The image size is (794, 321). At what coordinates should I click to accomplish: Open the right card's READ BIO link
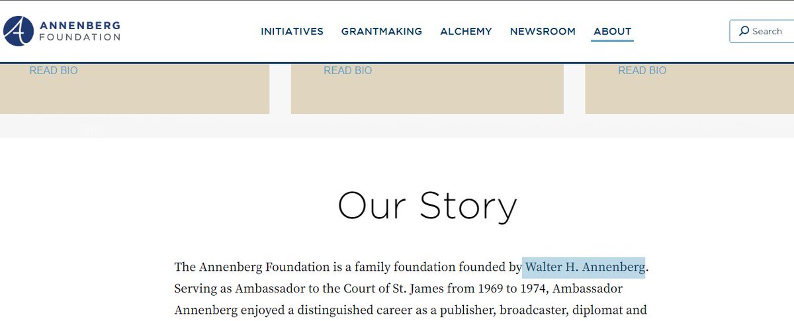click(642, 70)
